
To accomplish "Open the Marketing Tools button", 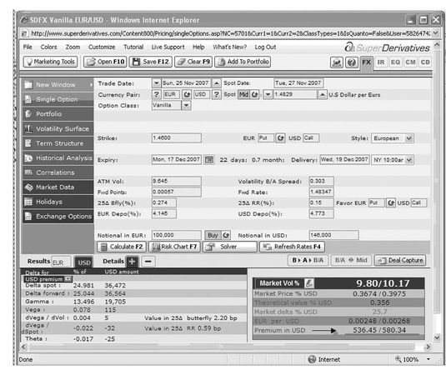I will pos(50,62).
